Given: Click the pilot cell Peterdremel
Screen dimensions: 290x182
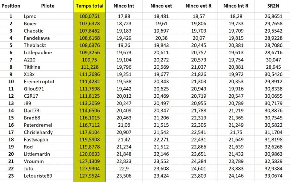Looking at the screenshot, I should pos(48,125).
